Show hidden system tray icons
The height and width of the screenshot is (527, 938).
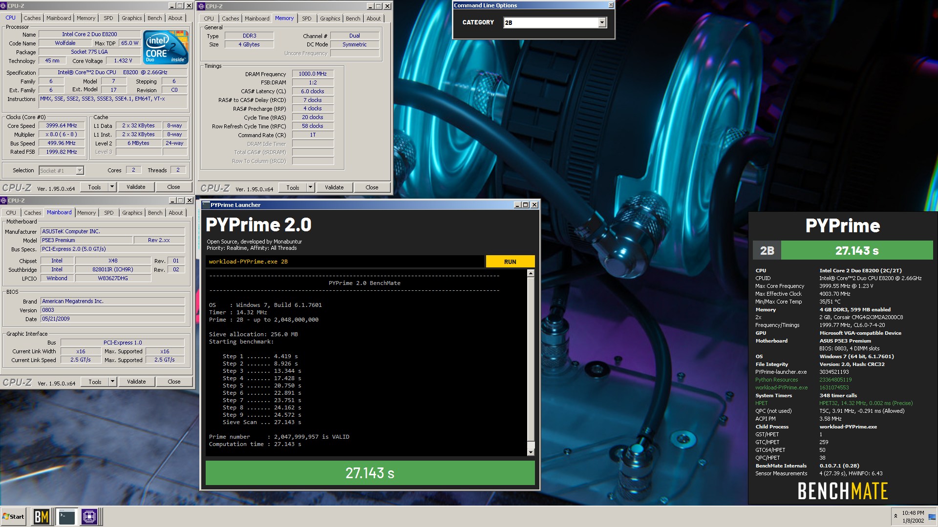(x=895, y=516)
